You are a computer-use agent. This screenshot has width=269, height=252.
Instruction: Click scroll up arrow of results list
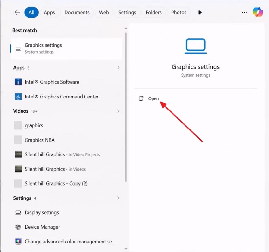(126, 28)
